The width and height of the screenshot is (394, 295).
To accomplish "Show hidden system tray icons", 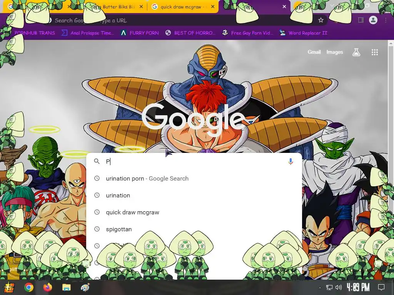I will point(320,288).
